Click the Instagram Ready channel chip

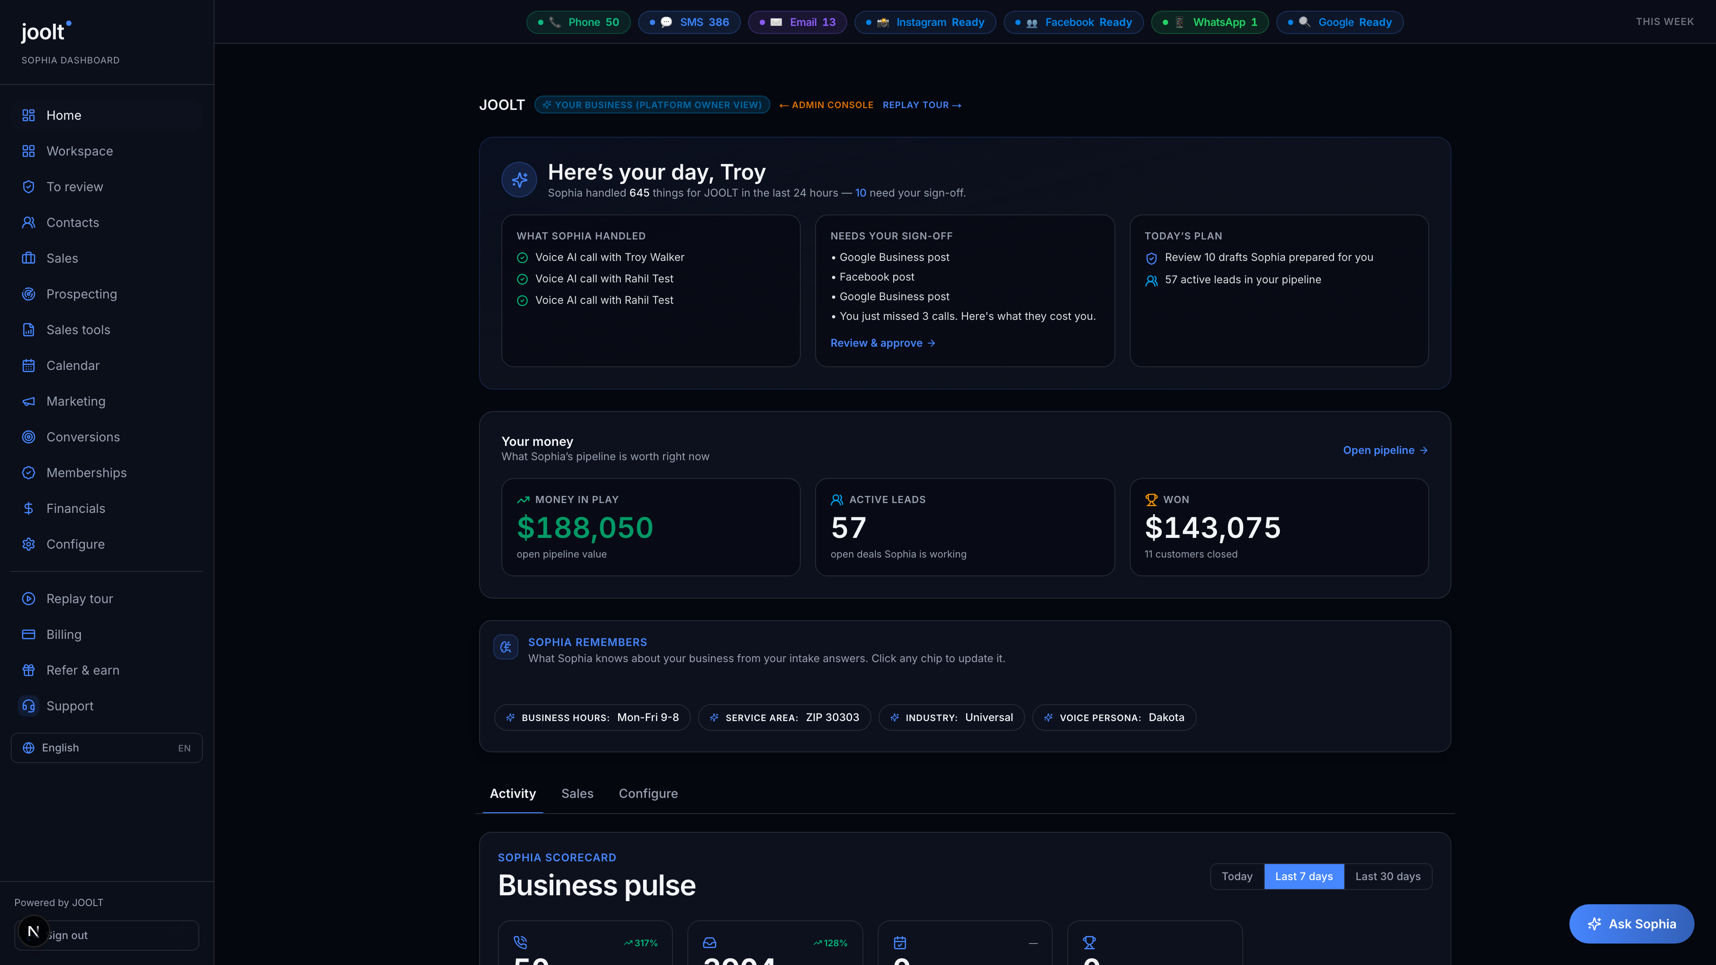pyautogui.click(x=925, y=22)
